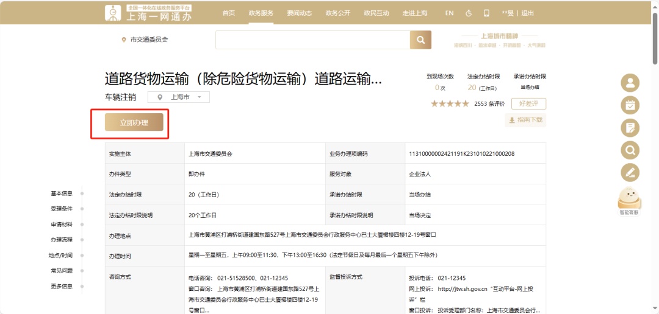This screenshot has height=314, width=659.
Task: Open the 市交通委员会 department selector
Action: click(145, 40)
